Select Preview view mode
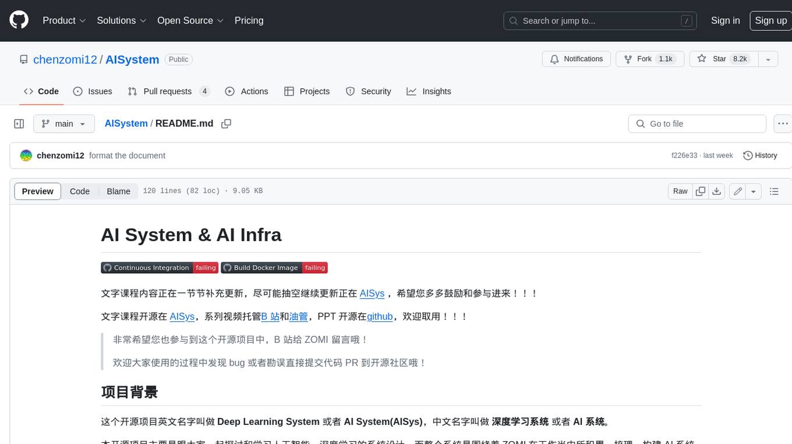Screen dimensions: 792x444 pos(38,191)
